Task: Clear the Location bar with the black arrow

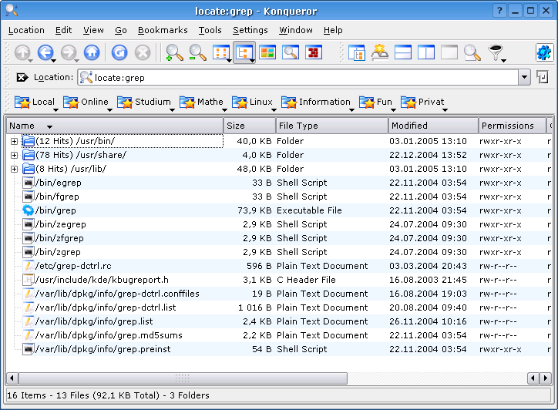Action: pos(22,77)
